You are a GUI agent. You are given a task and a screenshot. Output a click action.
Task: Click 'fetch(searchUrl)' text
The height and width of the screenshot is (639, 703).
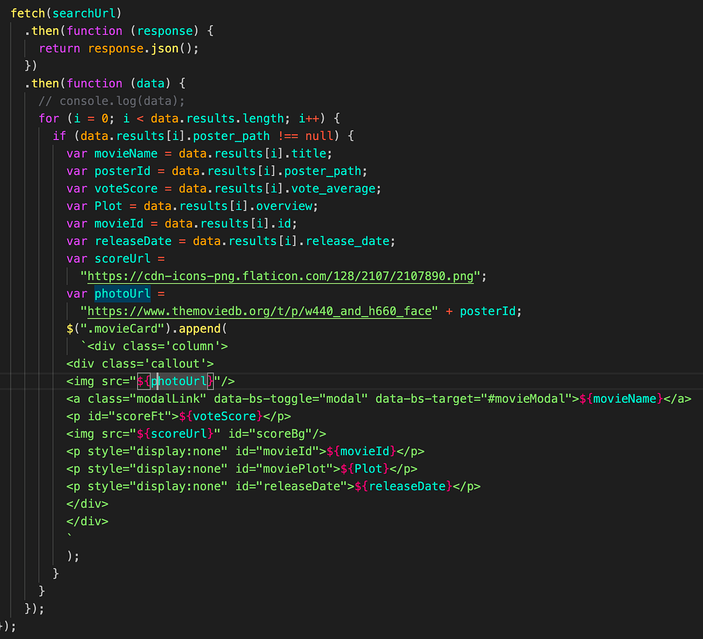click(66, 13)
